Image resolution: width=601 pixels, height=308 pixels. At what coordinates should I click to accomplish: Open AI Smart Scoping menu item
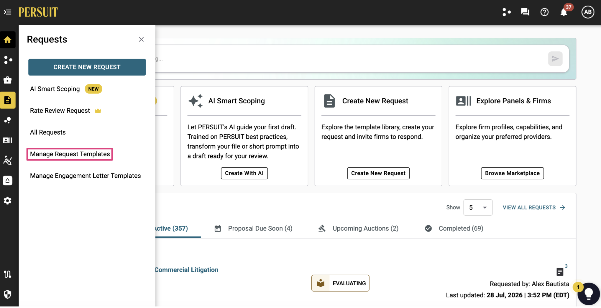(55, 89)
